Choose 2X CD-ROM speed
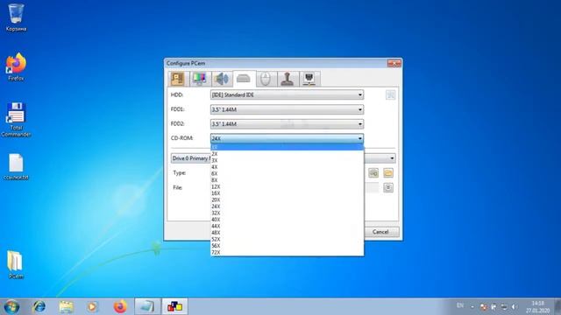561x315 pixels. 287,154
